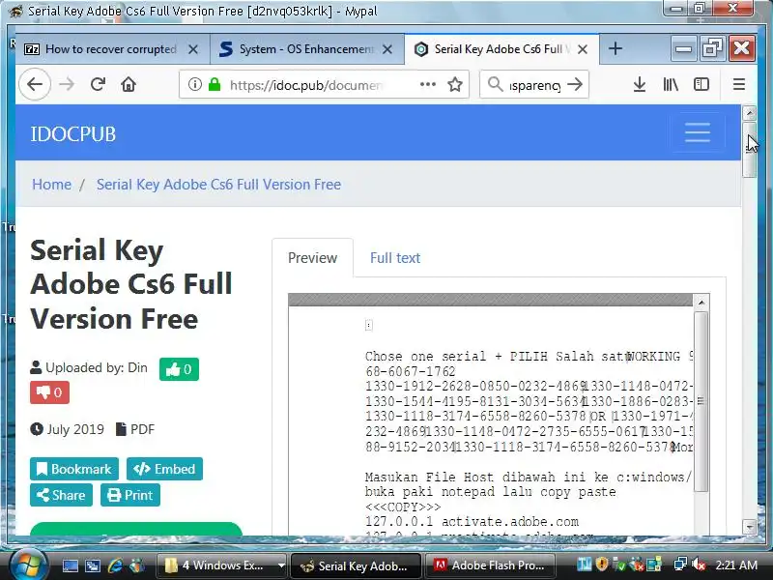
Task: Go back to the previous page
Action: pyautogui.click(x=35, y=84)
